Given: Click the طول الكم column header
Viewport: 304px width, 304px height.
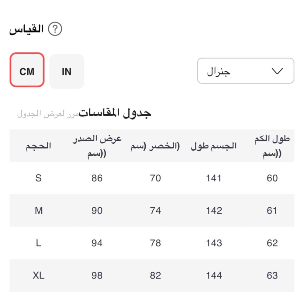Looking at the screenshot, I should 272,146.
